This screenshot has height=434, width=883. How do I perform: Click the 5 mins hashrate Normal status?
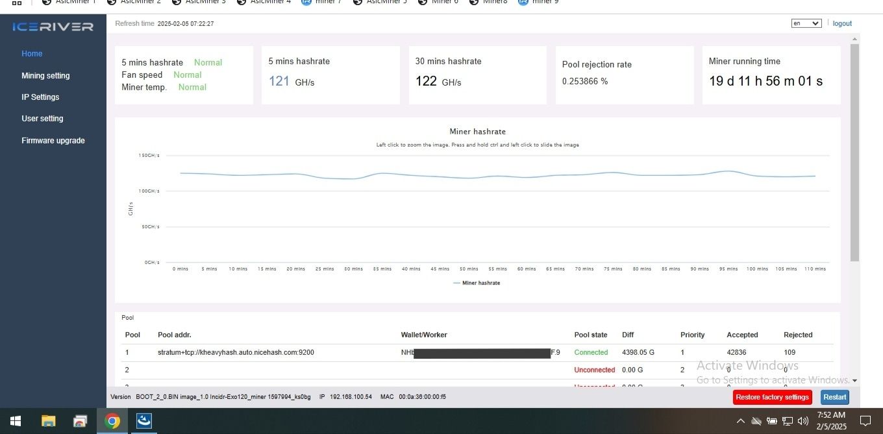(x=208, y=62)
